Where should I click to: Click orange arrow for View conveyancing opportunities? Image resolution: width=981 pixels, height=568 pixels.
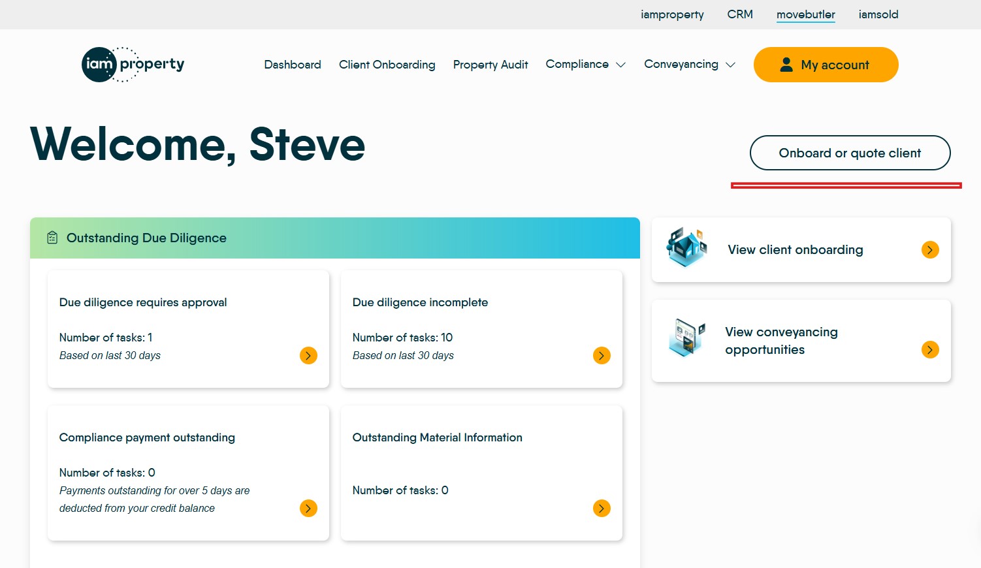point(930,349)
